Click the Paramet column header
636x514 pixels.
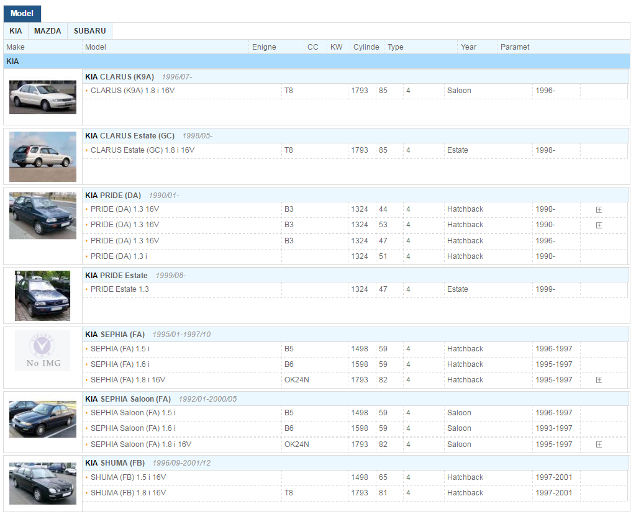pos(515,47)
